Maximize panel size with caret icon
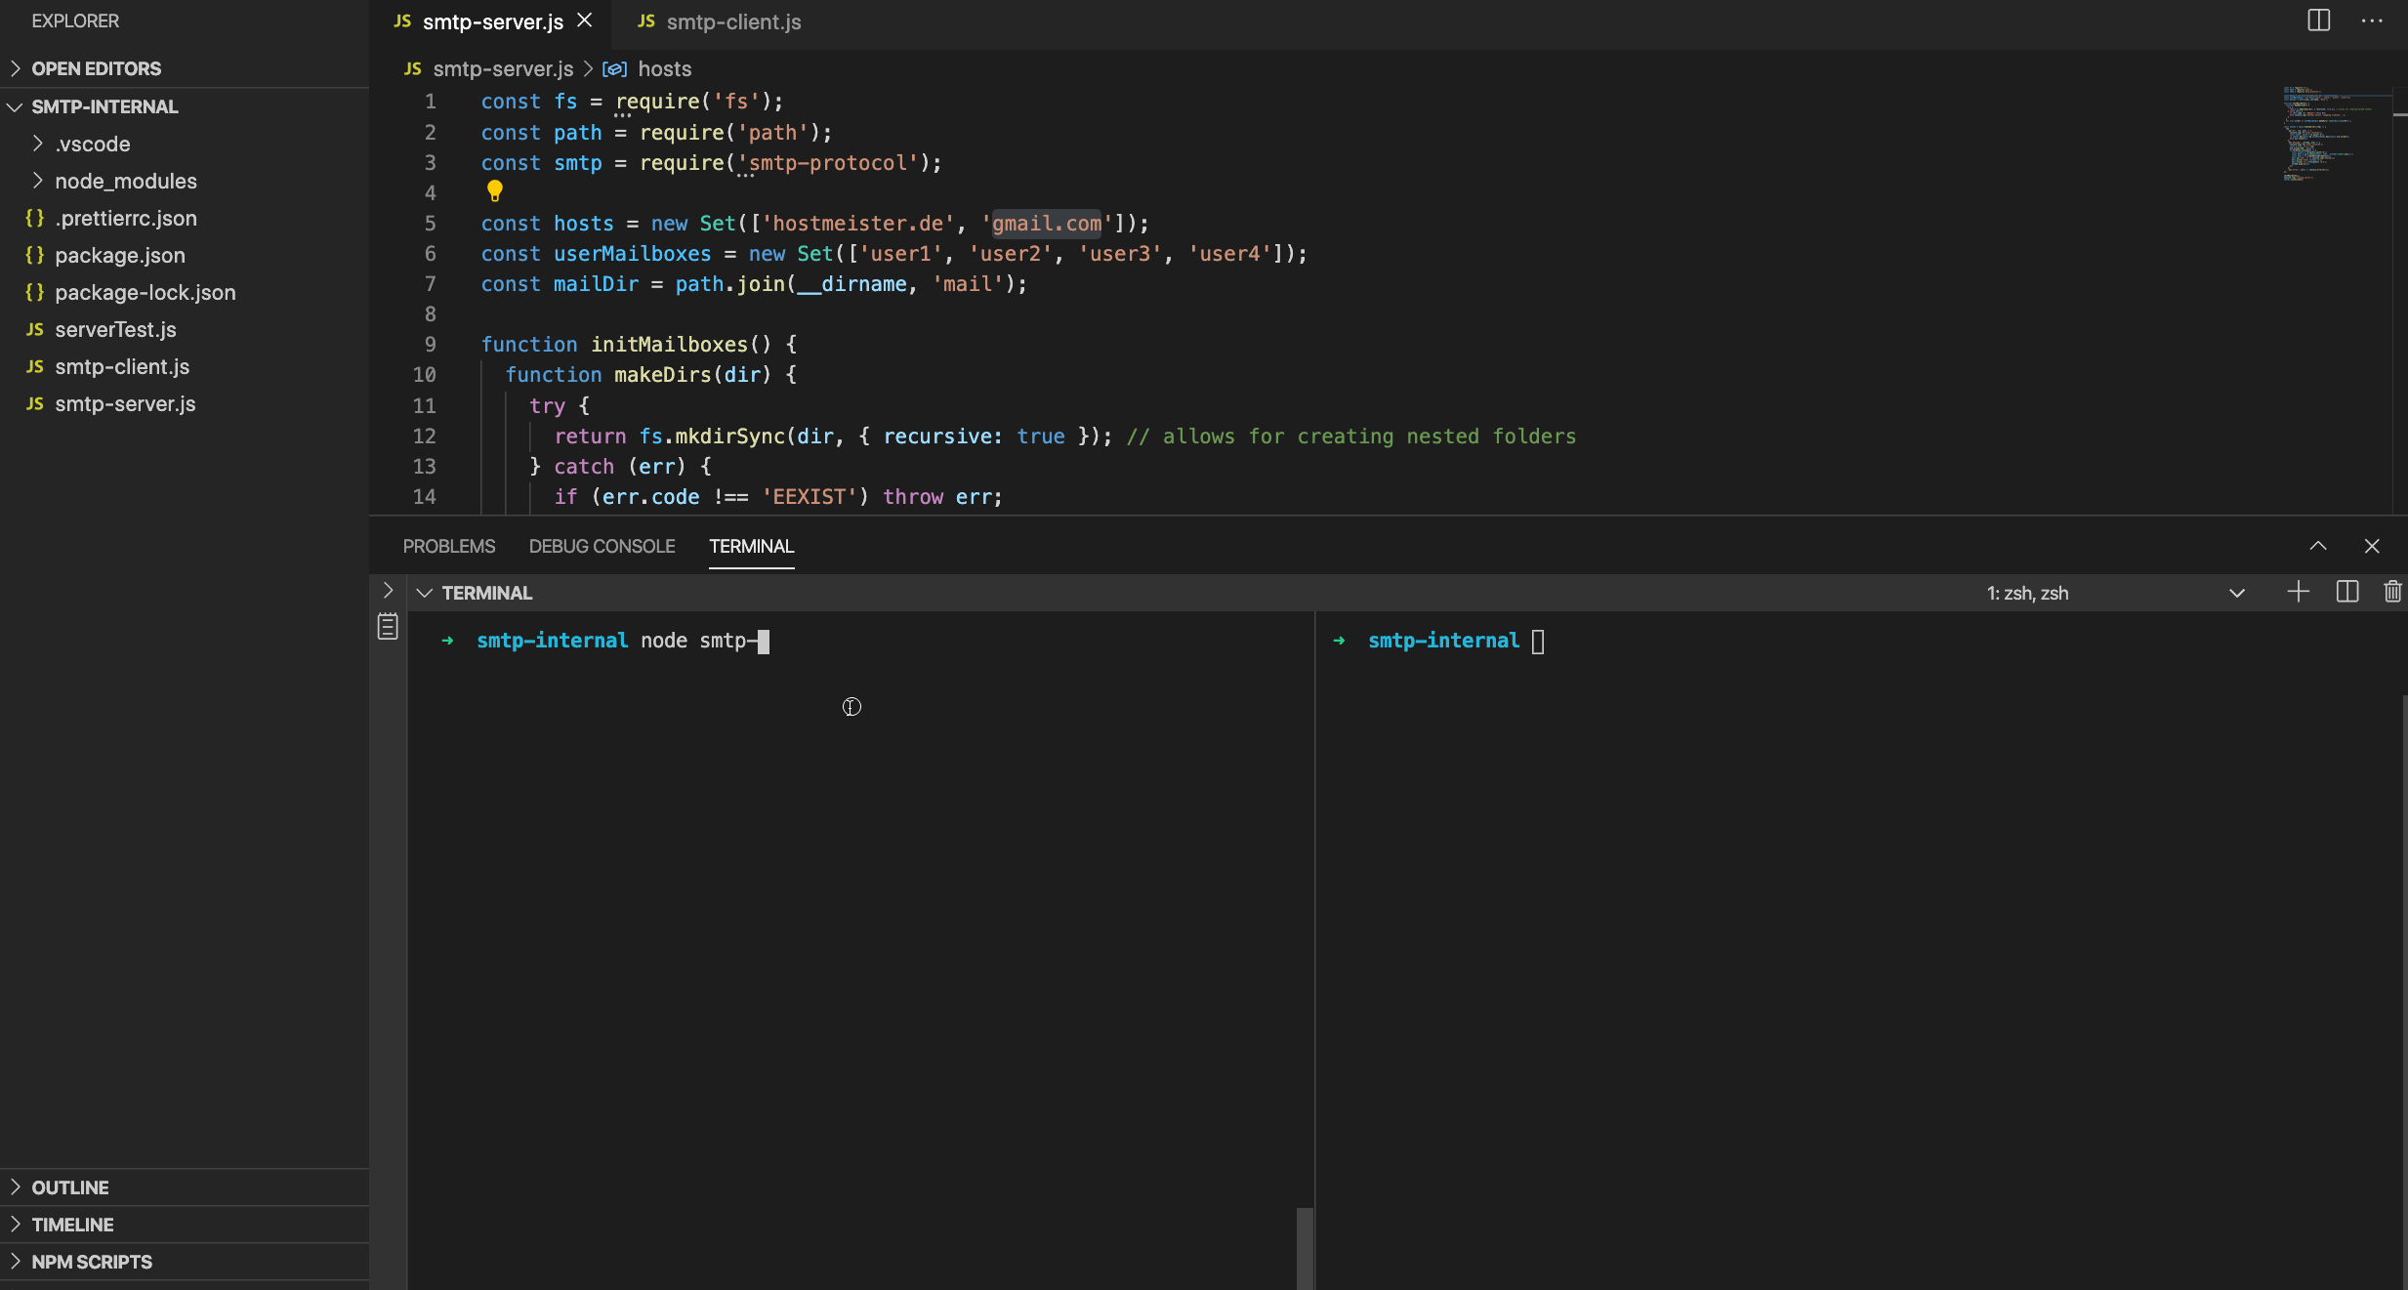Viewport: 2408px width, 1290px height. pyautogui.click(x=2317, y=546)
